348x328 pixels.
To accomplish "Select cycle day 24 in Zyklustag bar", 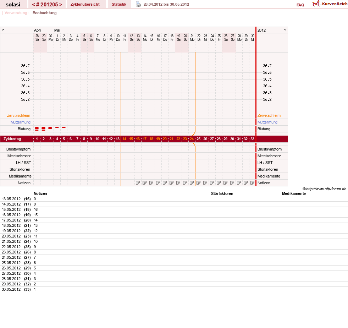I will [x=192, y=139].
